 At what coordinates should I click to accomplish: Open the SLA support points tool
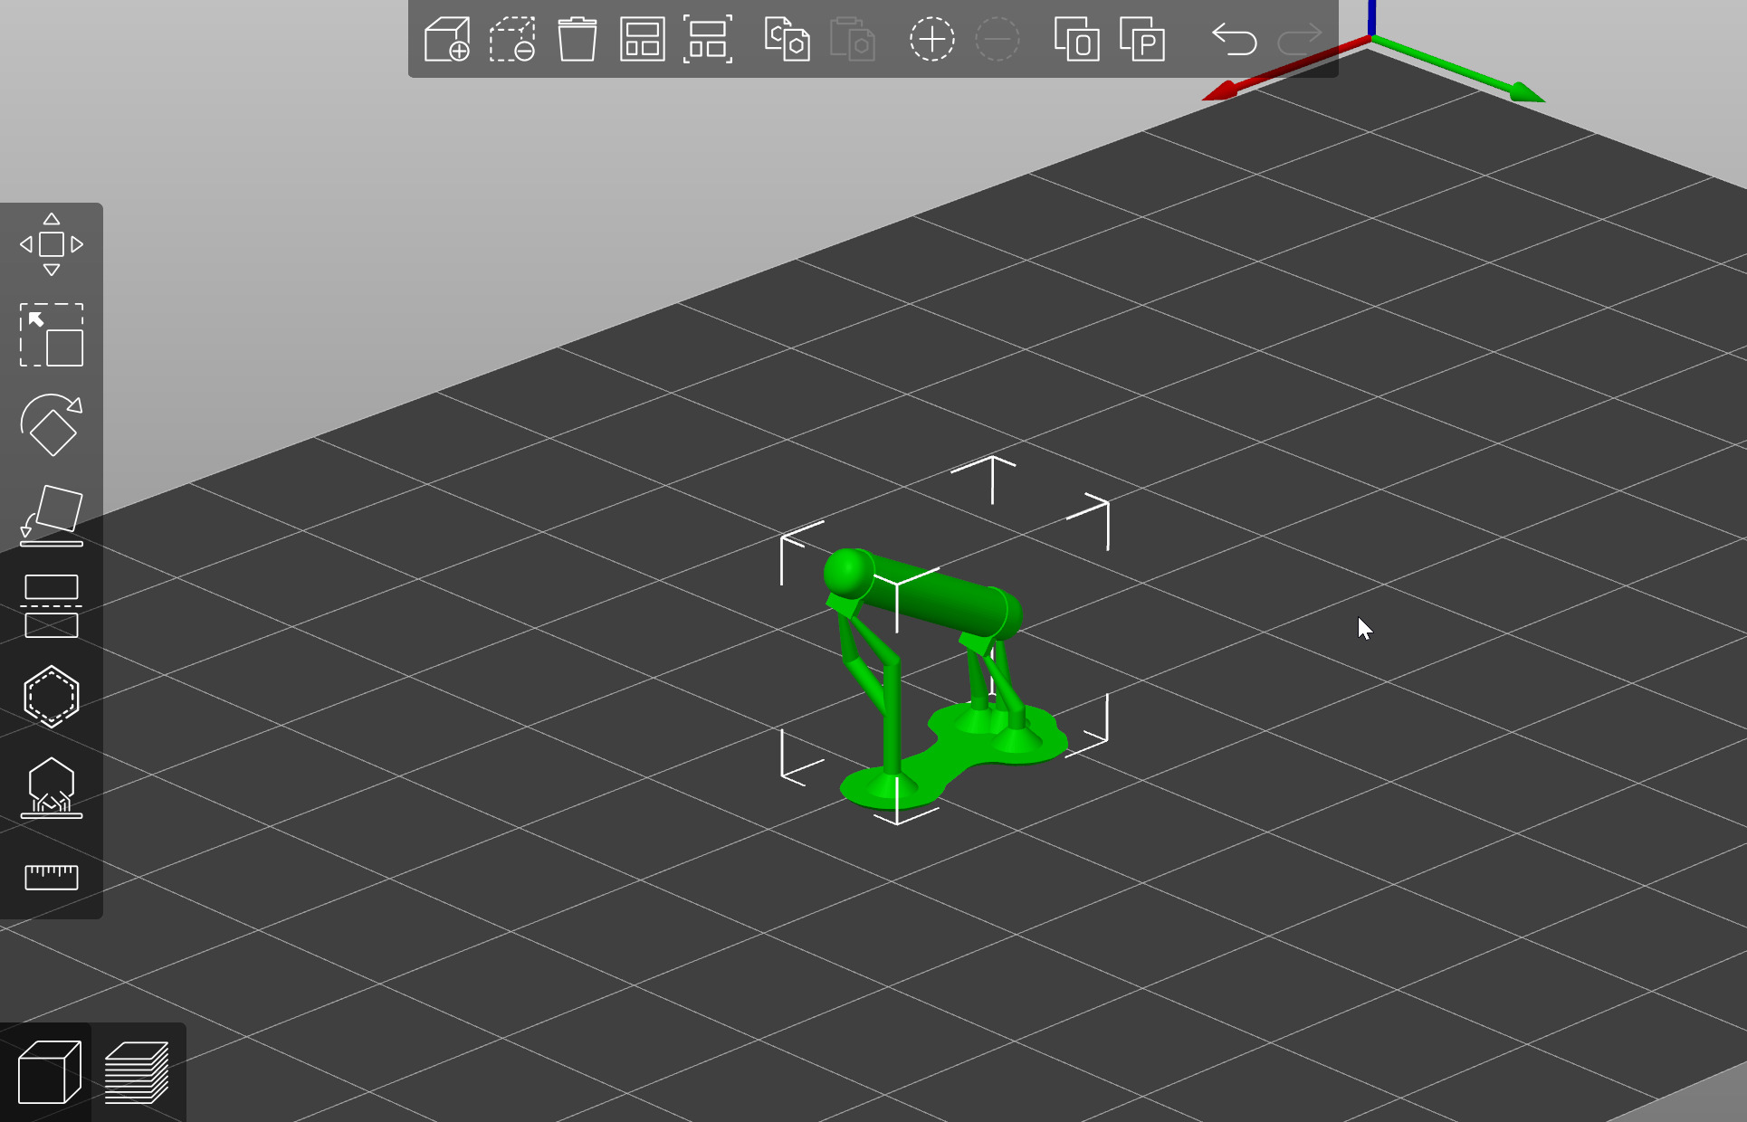click(x=52, y=787)
